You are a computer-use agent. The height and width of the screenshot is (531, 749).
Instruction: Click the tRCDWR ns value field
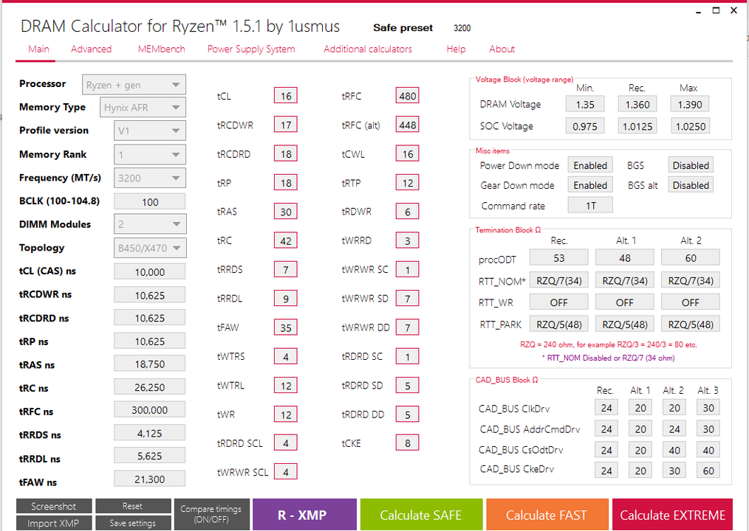pos(149,295)
